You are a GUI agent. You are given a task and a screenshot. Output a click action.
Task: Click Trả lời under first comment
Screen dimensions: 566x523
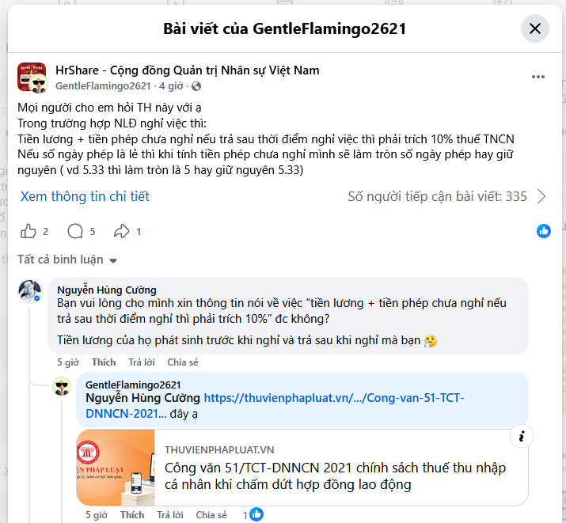[x=142, y=362]
